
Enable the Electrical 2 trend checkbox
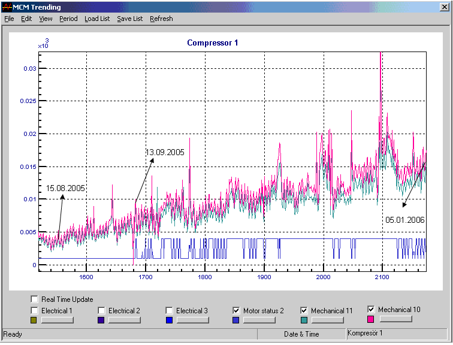point(102,311)
